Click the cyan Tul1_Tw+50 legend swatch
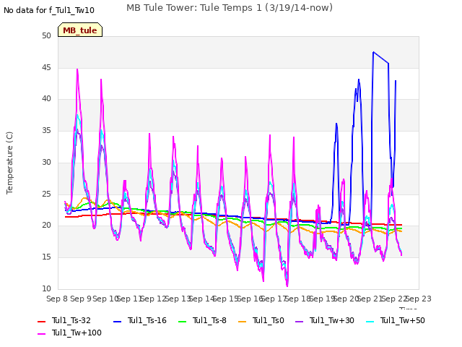 click(x=370, y=321)
